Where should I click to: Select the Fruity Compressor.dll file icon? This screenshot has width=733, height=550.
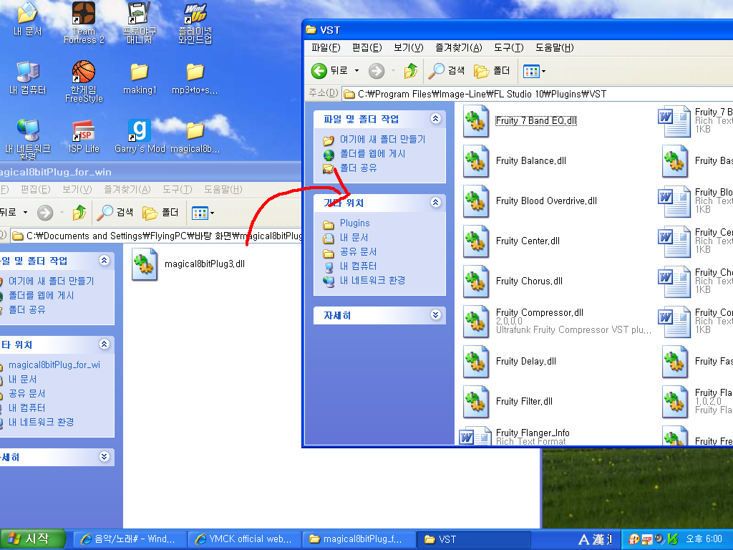click(476, 322)
